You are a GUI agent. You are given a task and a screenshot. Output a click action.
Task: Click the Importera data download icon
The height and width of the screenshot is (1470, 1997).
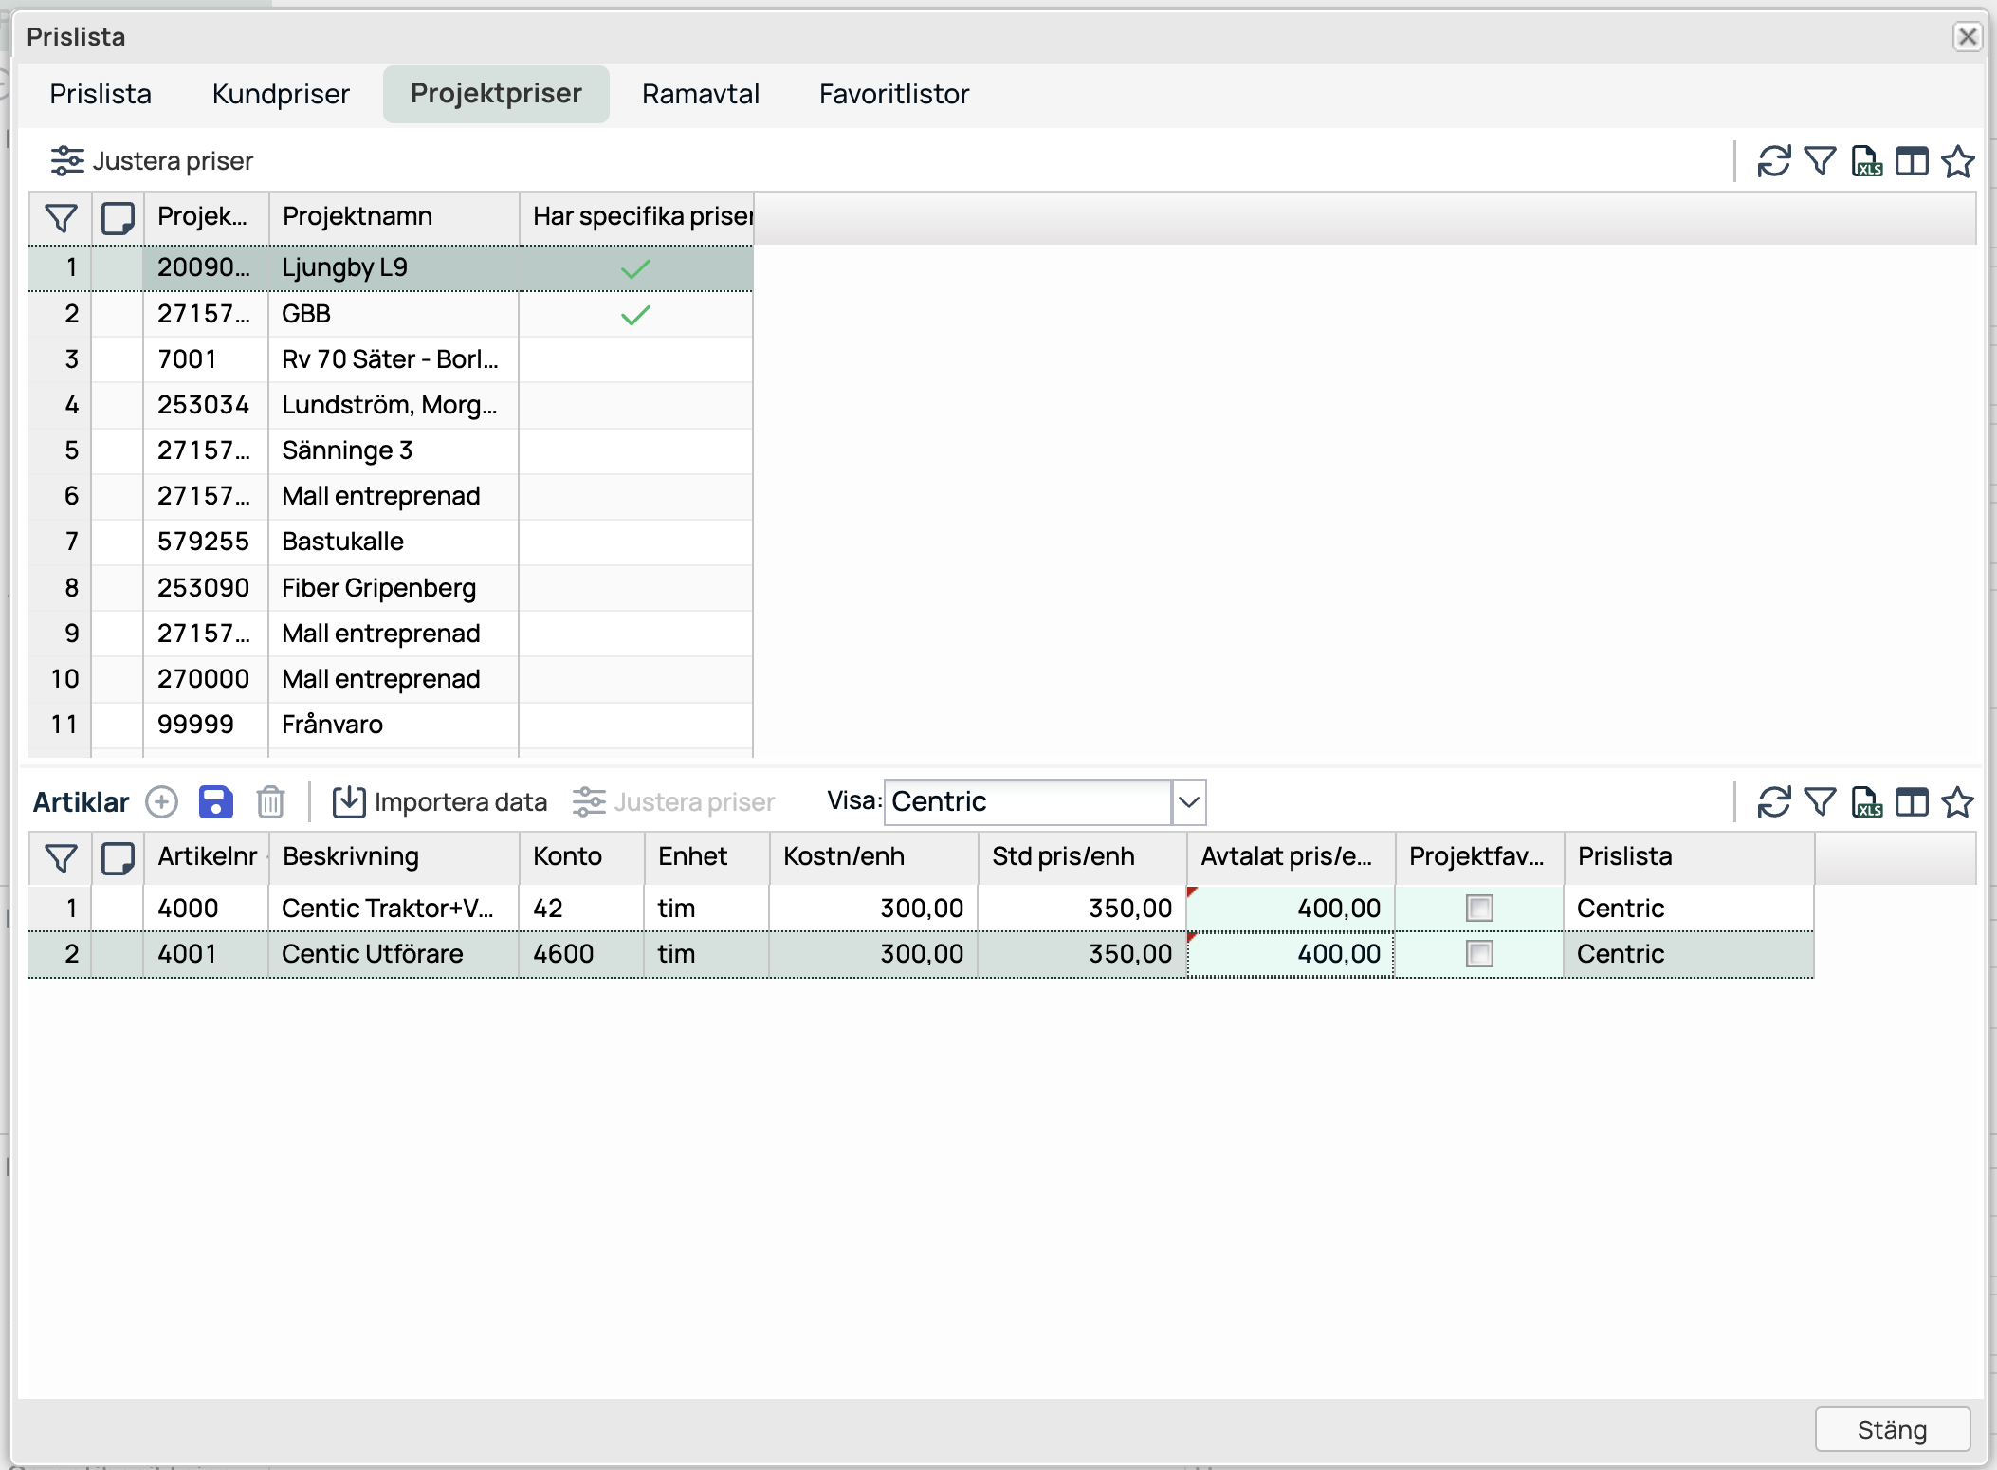click(349, 801)
